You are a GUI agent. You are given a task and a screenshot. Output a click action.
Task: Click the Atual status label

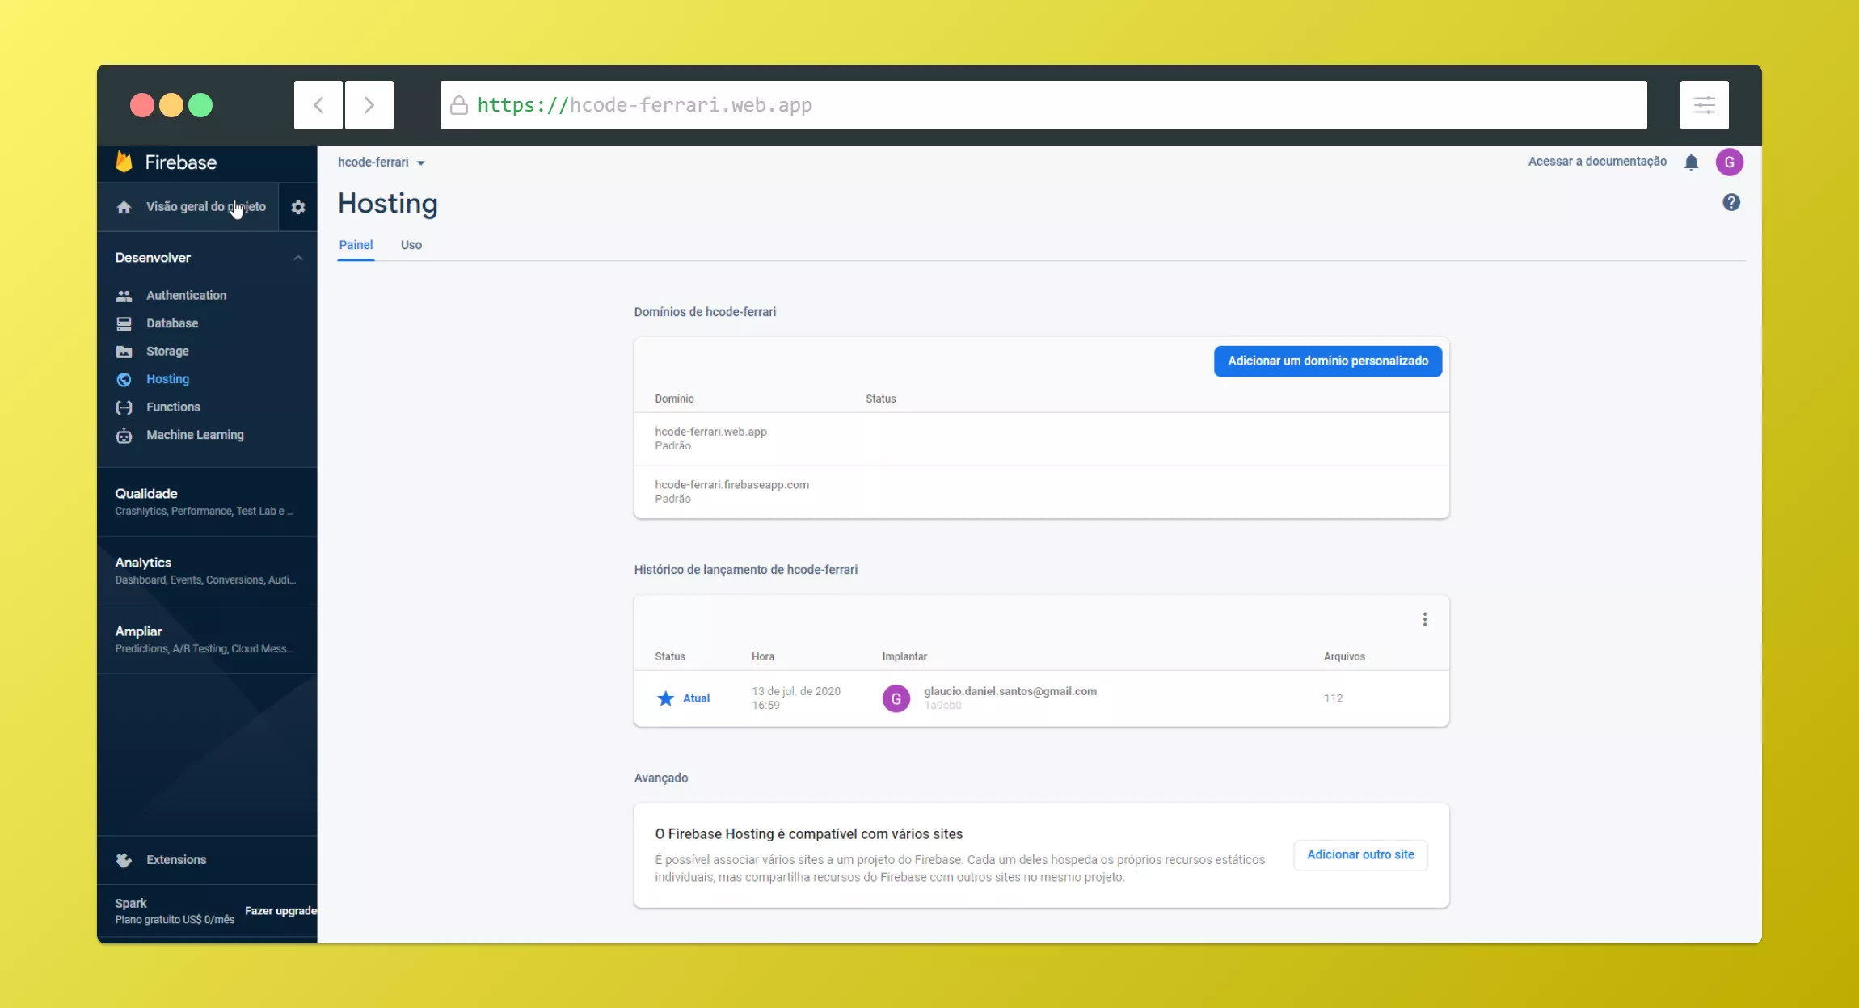tap(696, 699)
